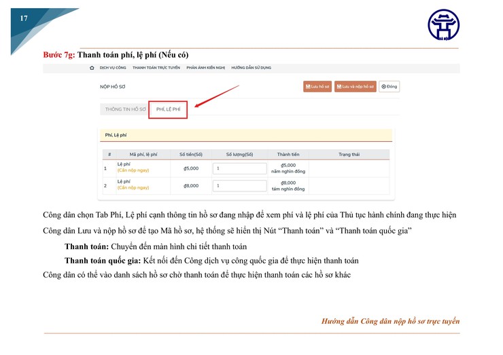Click the Lưu hồ sơ button
503x355 pixels.
point(317,87)
